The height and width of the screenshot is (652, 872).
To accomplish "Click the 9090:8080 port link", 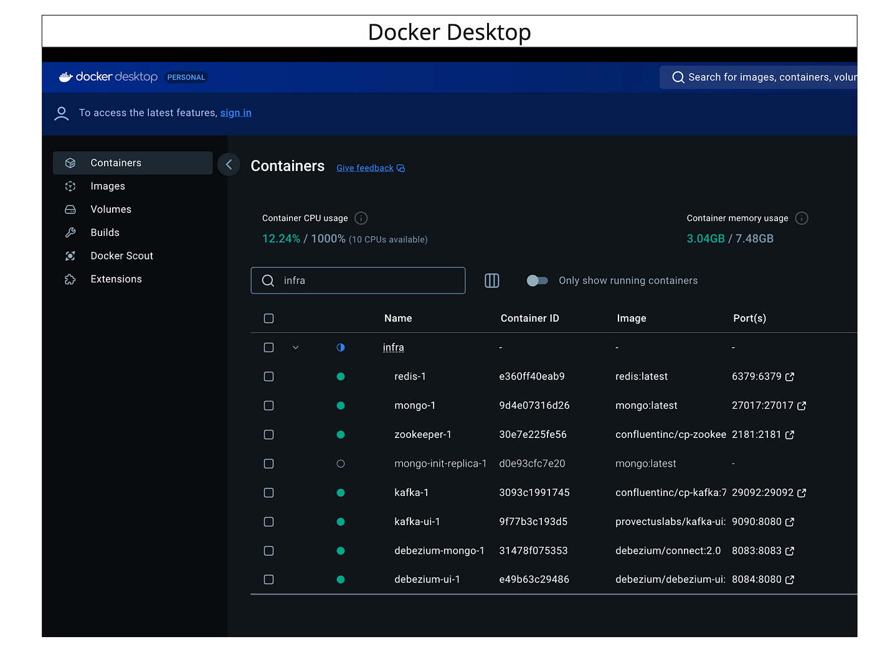I will pyautogui.click(x=757, y=522).
